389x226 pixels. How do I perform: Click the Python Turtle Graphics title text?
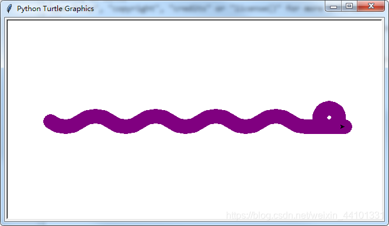55,9
